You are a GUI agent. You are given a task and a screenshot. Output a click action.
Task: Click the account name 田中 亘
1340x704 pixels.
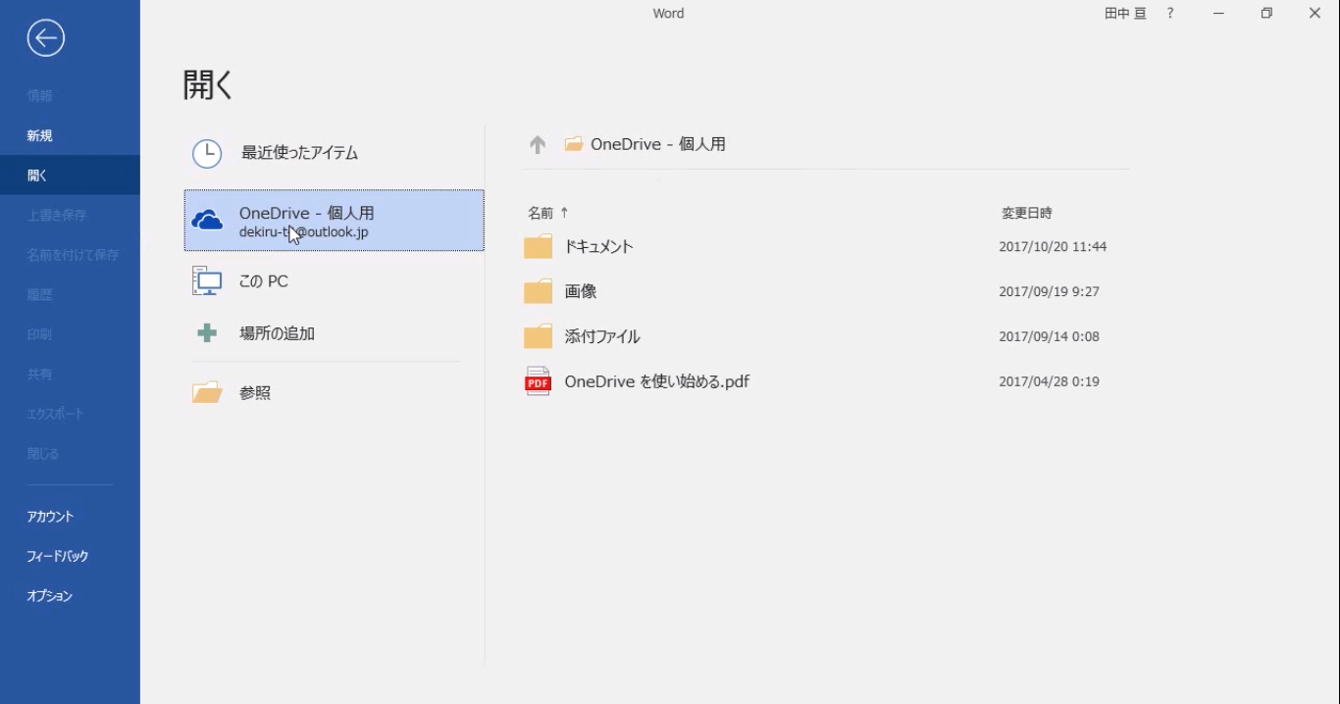(x=1125, y=14)
